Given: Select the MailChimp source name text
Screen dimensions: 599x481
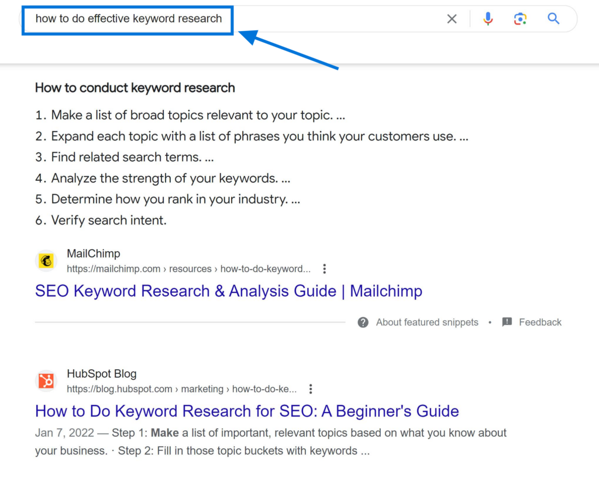Looking at the screenshot, I should click(x=94, y=253).
